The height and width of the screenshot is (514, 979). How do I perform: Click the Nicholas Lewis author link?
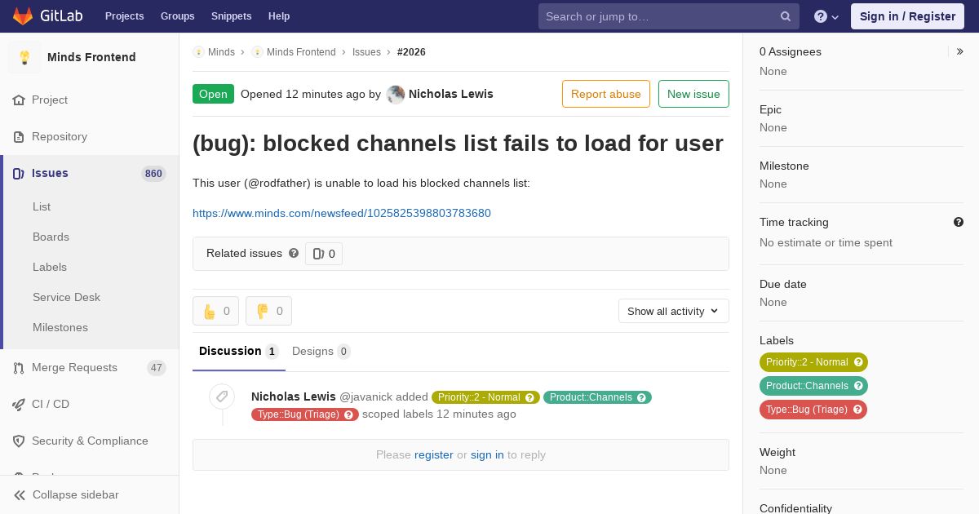click(x=451, y=94)
